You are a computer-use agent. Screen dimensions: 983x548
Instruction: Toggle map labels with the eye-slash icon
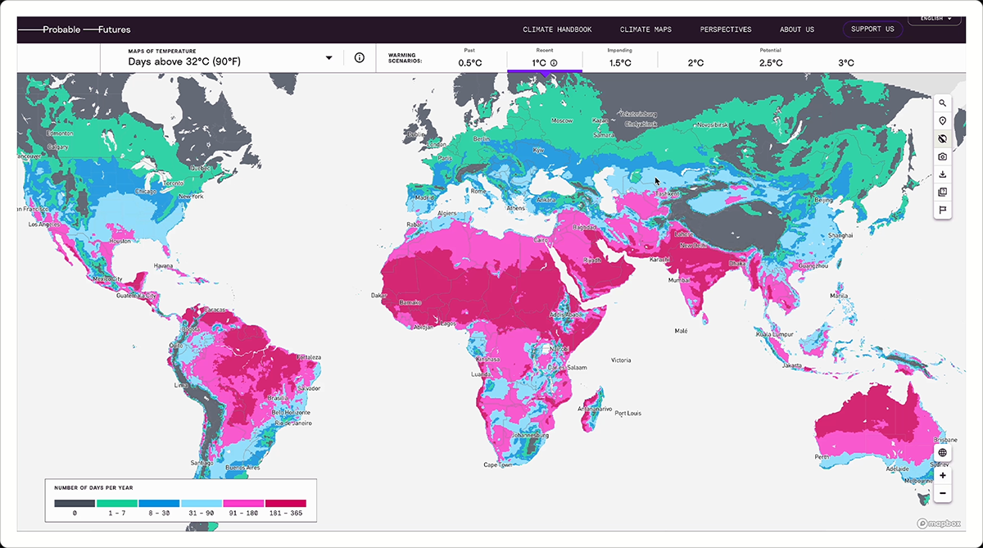(x=942, y=138)
